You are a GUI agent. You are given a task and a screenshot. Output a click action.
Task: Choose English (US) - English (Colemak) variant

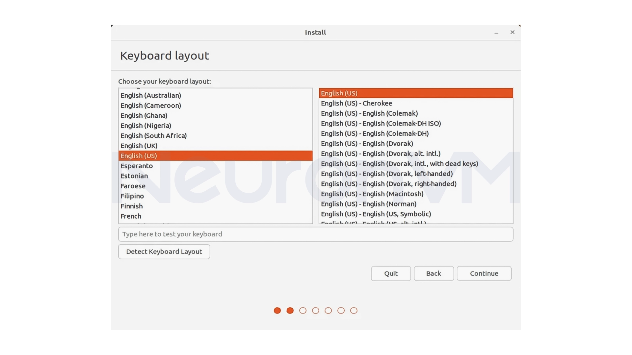click(369, 113)
